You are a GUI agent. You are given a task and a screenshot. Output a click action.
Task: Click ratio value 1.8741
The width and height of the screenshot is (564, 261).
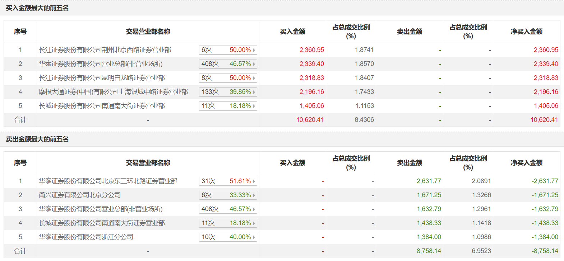pyautogui.click(x=364, y=50)
